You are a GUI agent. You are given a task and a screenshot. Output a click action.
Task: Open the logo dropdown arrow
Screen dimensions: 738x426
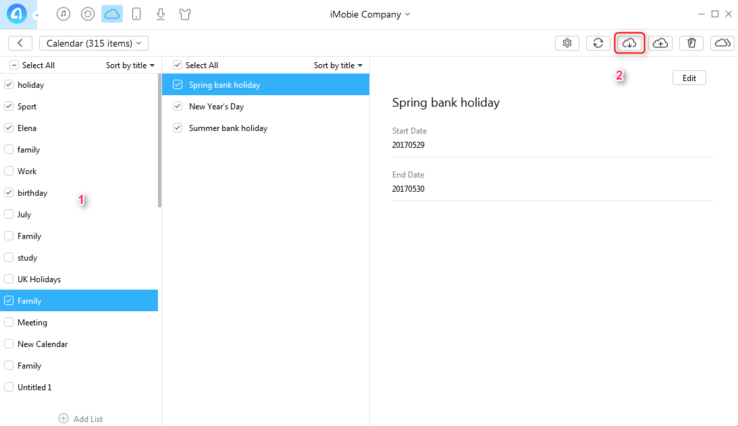tap(36, 16)
